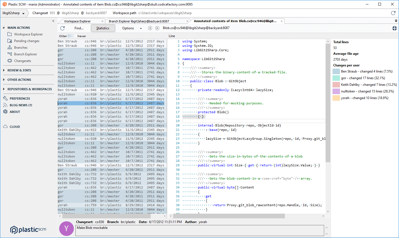Click the Keith Dahlby color swatch

coord(336,85)
